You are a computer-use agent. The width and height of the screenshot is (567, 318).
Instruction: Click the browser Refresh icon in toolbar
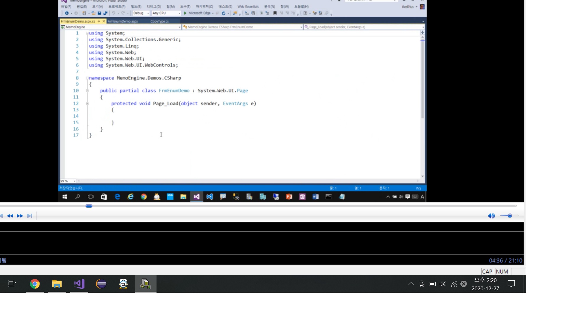[x=224, y=13]
